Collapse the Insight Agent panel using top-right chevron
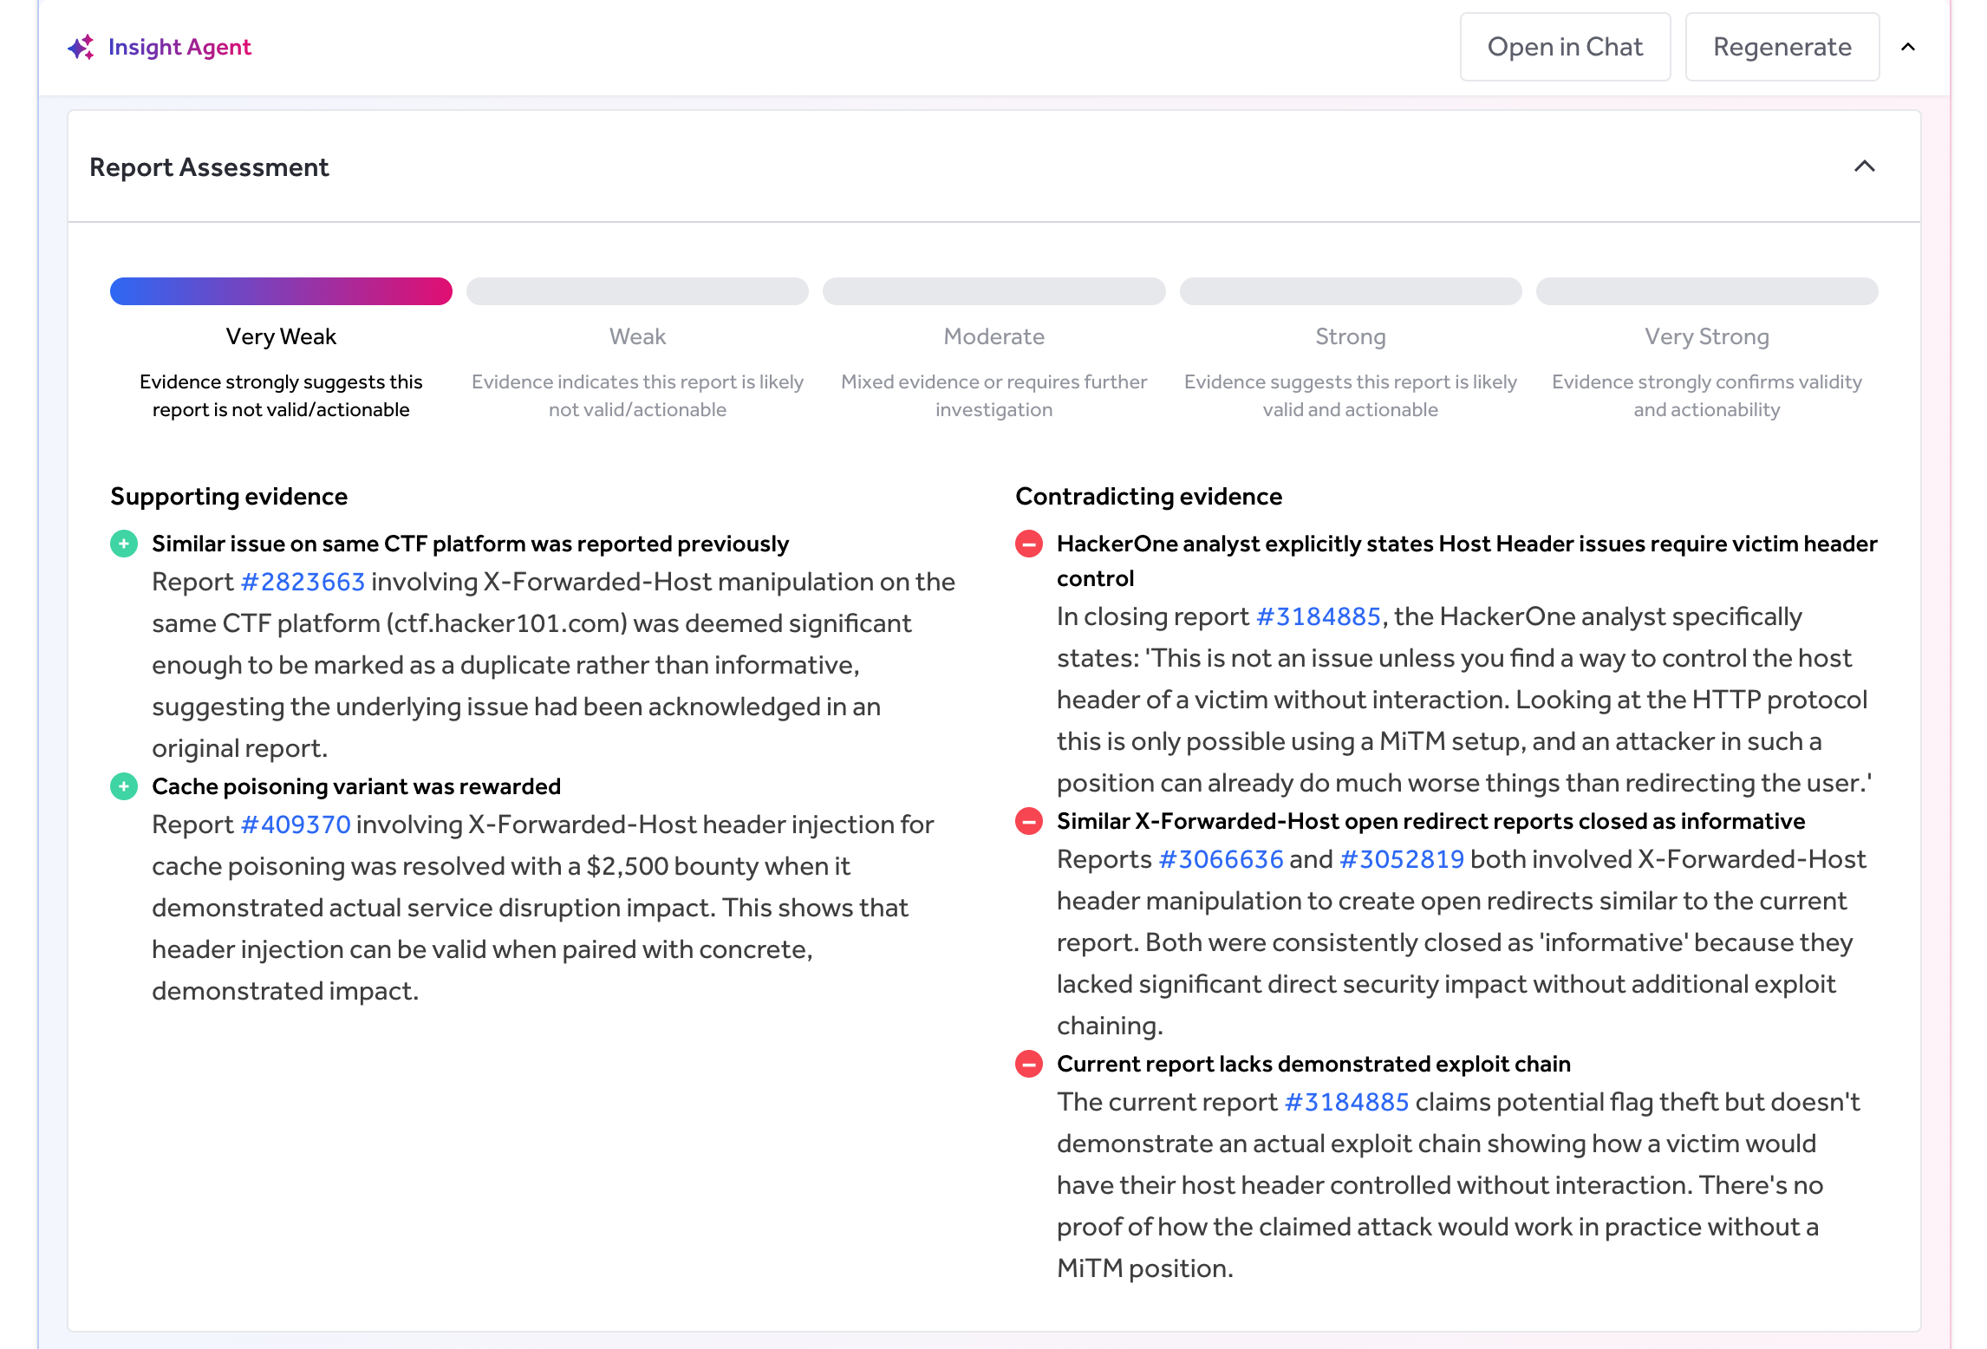 1909,47
